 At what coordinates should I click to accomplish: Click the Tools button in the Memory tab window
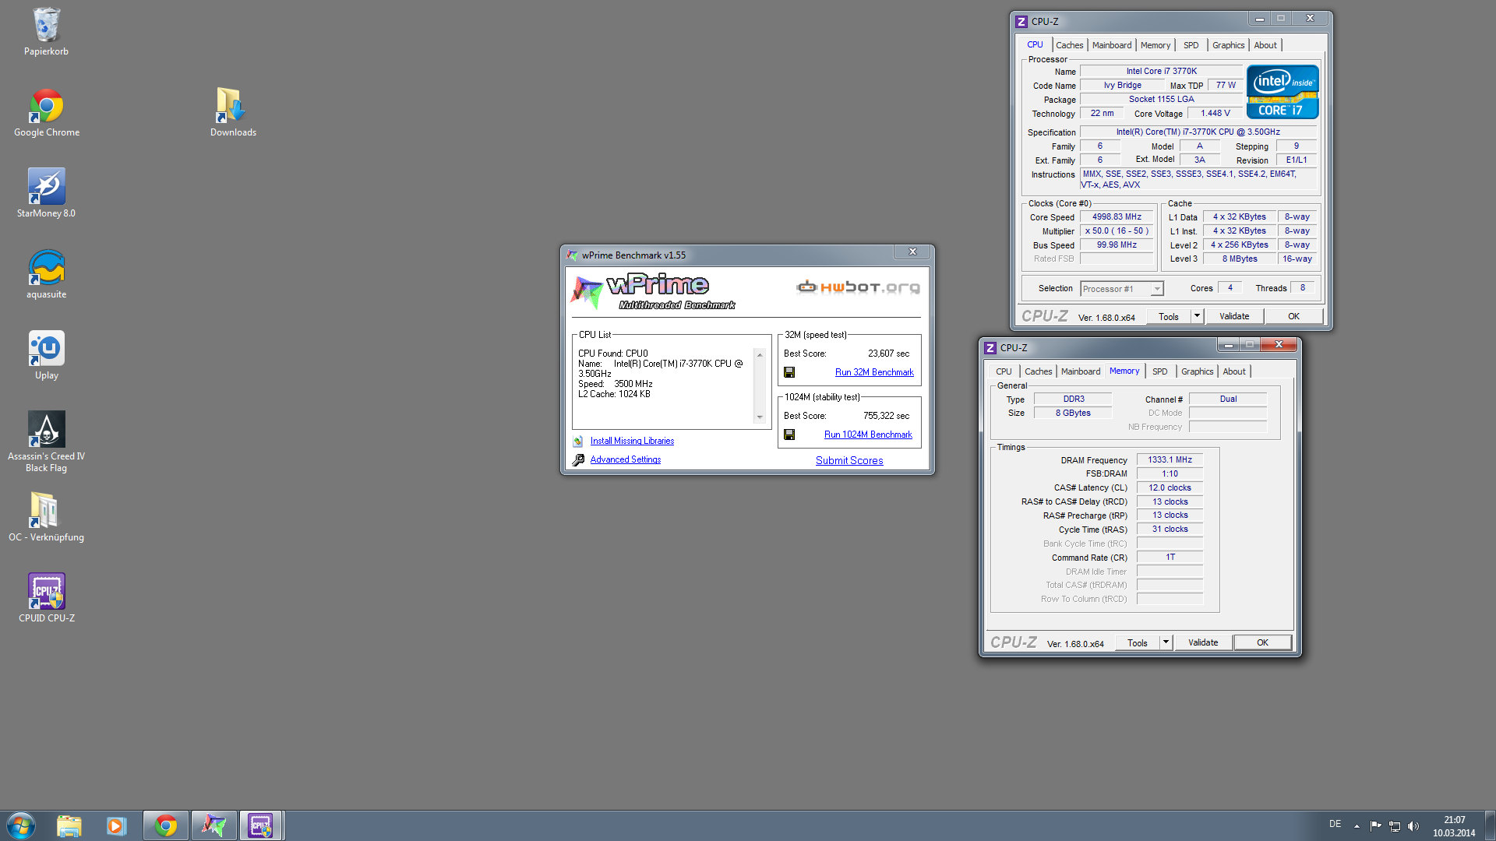[x=1137, y=642]
